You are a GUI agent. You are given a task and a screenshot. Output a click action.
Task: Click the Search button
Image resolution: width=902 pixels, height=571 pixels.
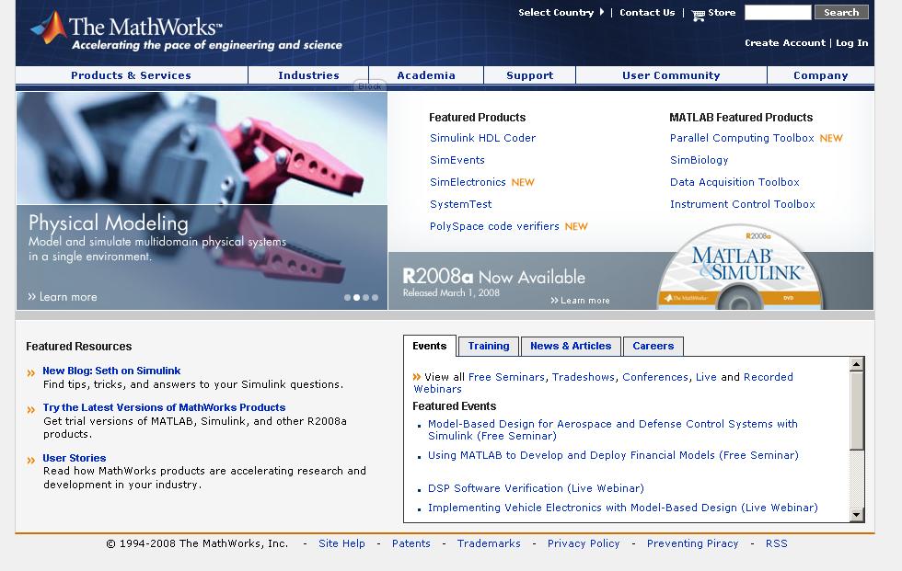click(x=841, y=12)
